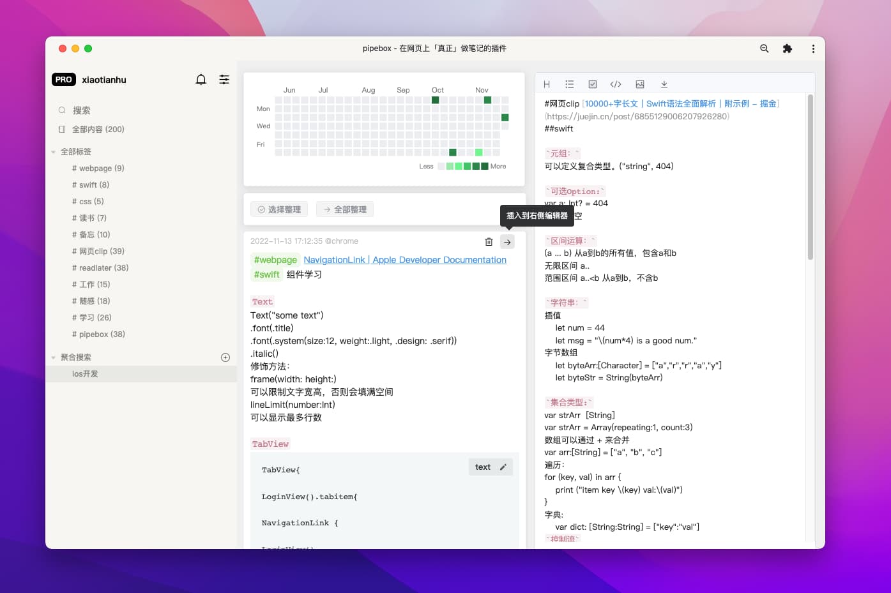The height and width of the screenshot is (593, 891).
Task: Open the ios开发 saved search
Action: click(85, 374)
